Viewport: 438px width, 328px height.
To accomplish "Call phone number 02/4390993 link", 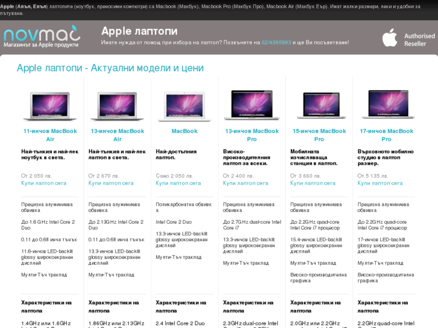I will (x=276, y=43).
